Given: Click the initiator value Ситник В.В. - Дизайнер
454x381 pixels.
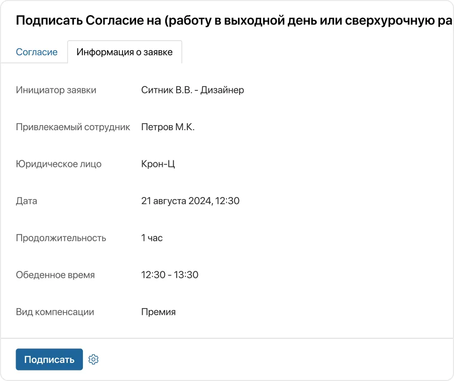Looking at the screenshot, I should point(192,90).
